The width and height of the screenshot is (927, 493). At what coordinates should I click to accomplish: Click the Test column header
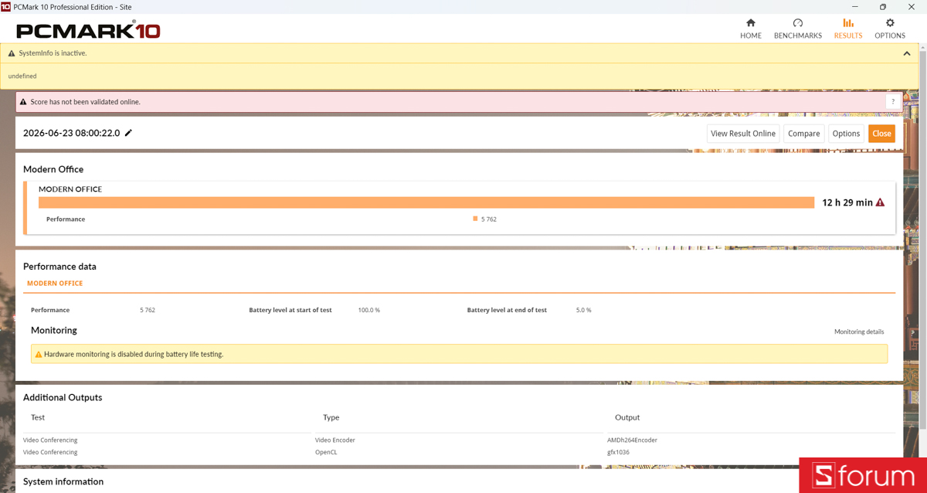point(38,417)
